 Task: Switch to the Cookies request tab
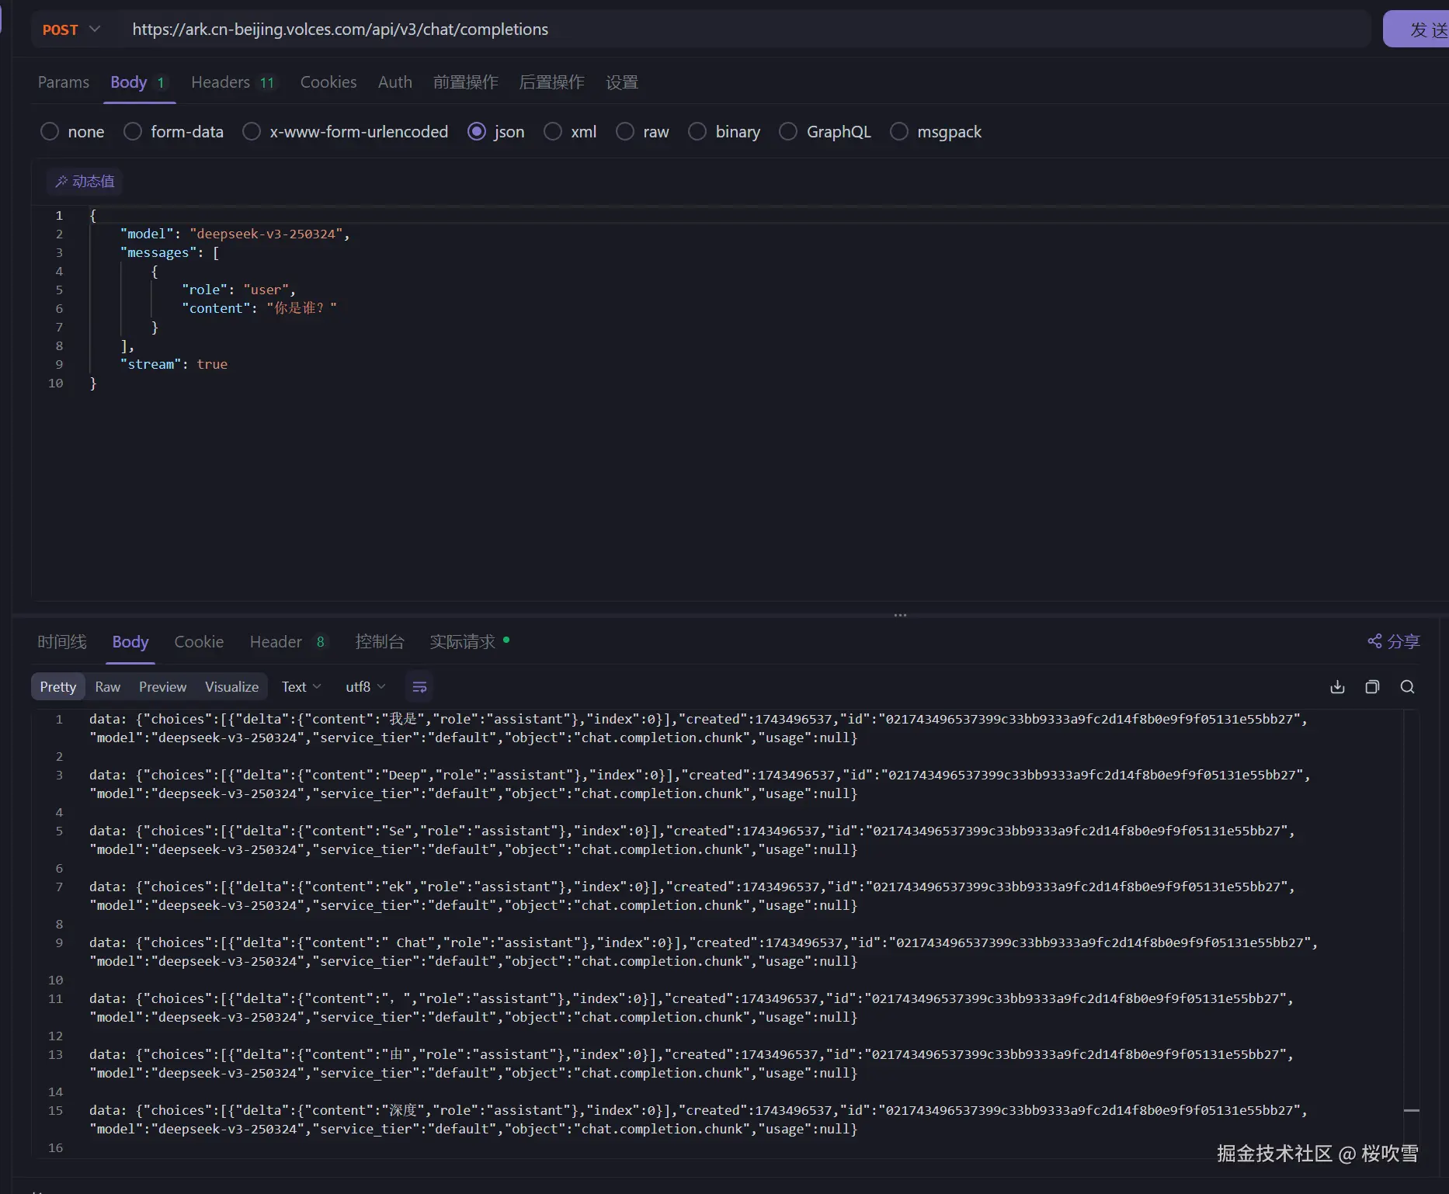[328, 82]
